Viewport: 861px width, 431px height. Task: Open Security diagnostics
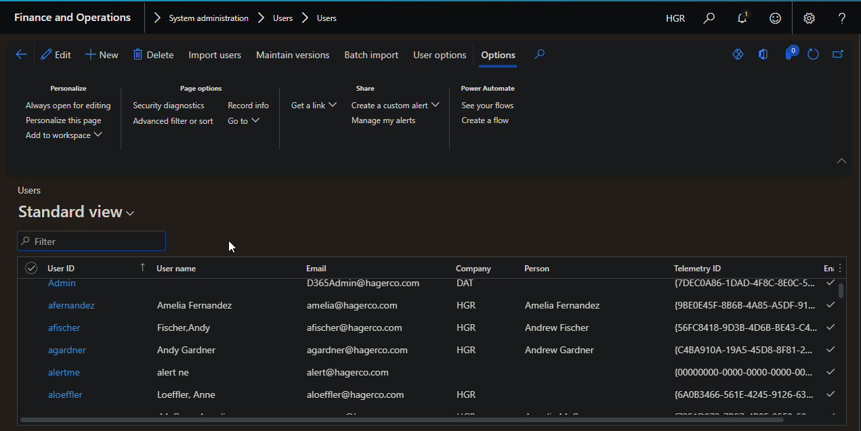click(x=169, y=106)
